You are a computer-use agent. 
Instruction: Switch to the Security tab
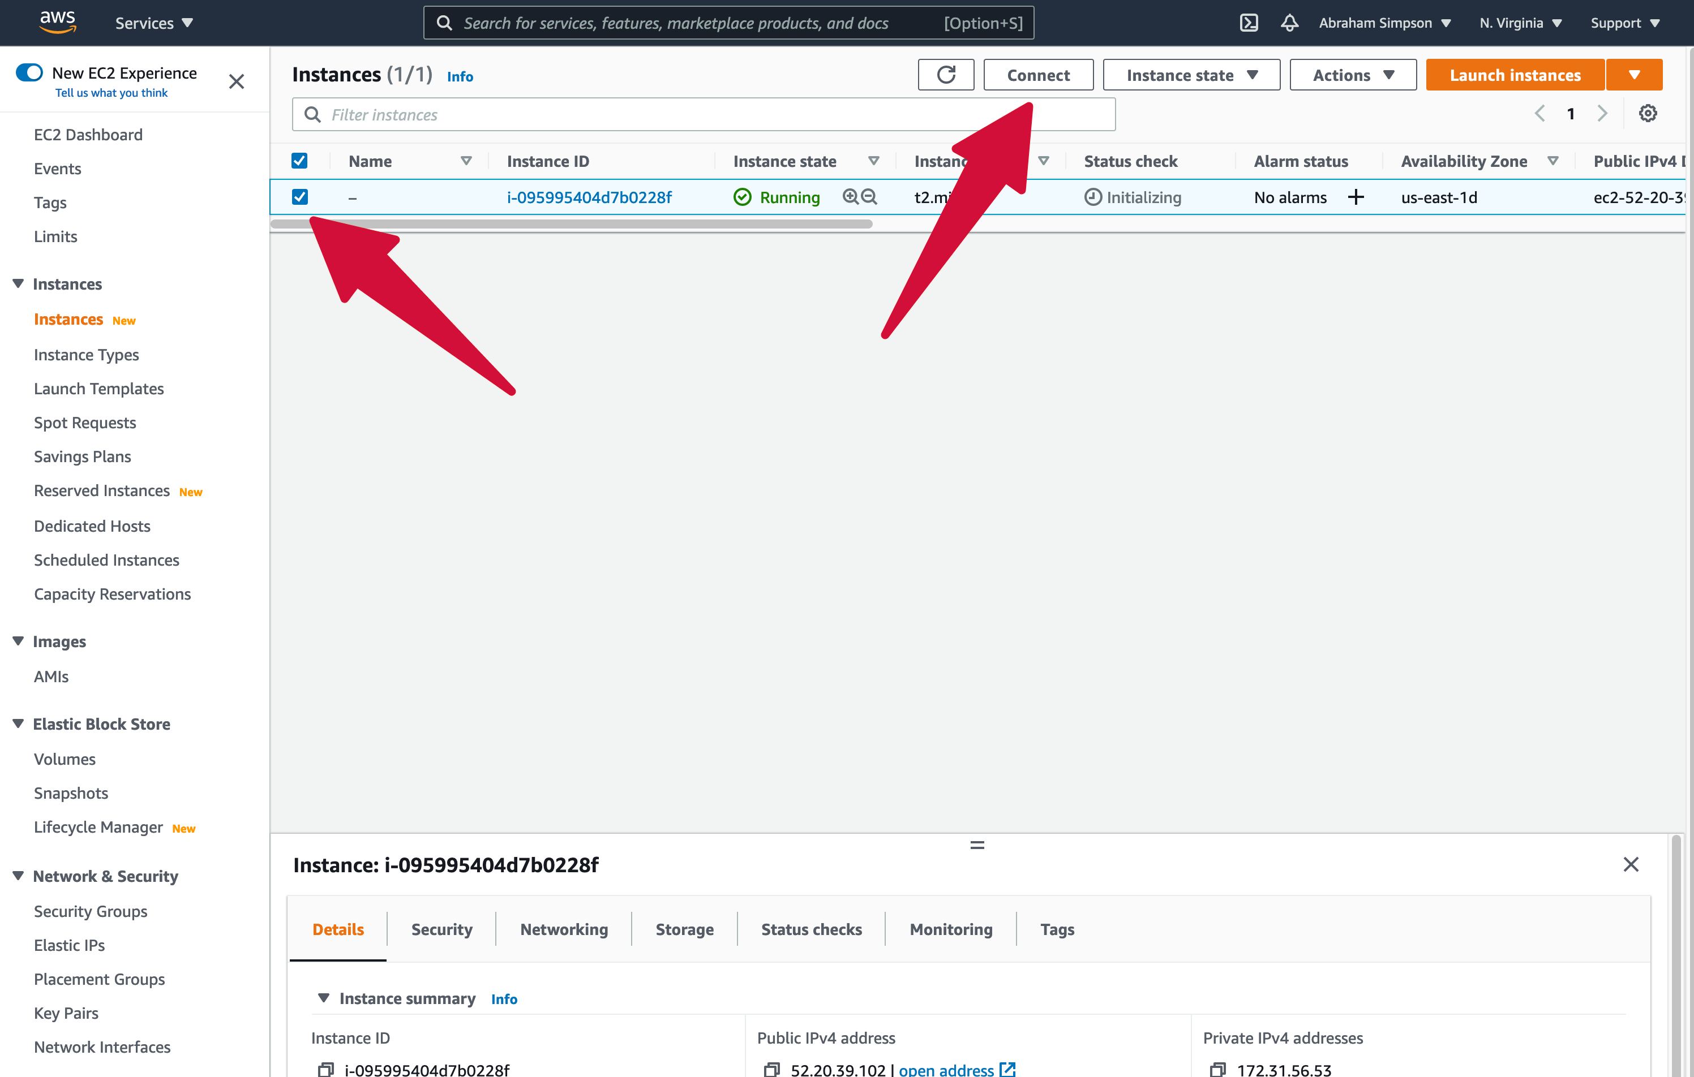442,929
